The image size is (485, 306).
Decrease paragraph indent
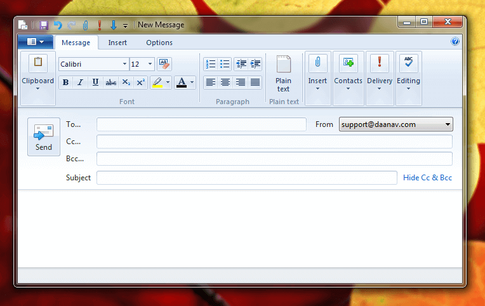point(241,64)
